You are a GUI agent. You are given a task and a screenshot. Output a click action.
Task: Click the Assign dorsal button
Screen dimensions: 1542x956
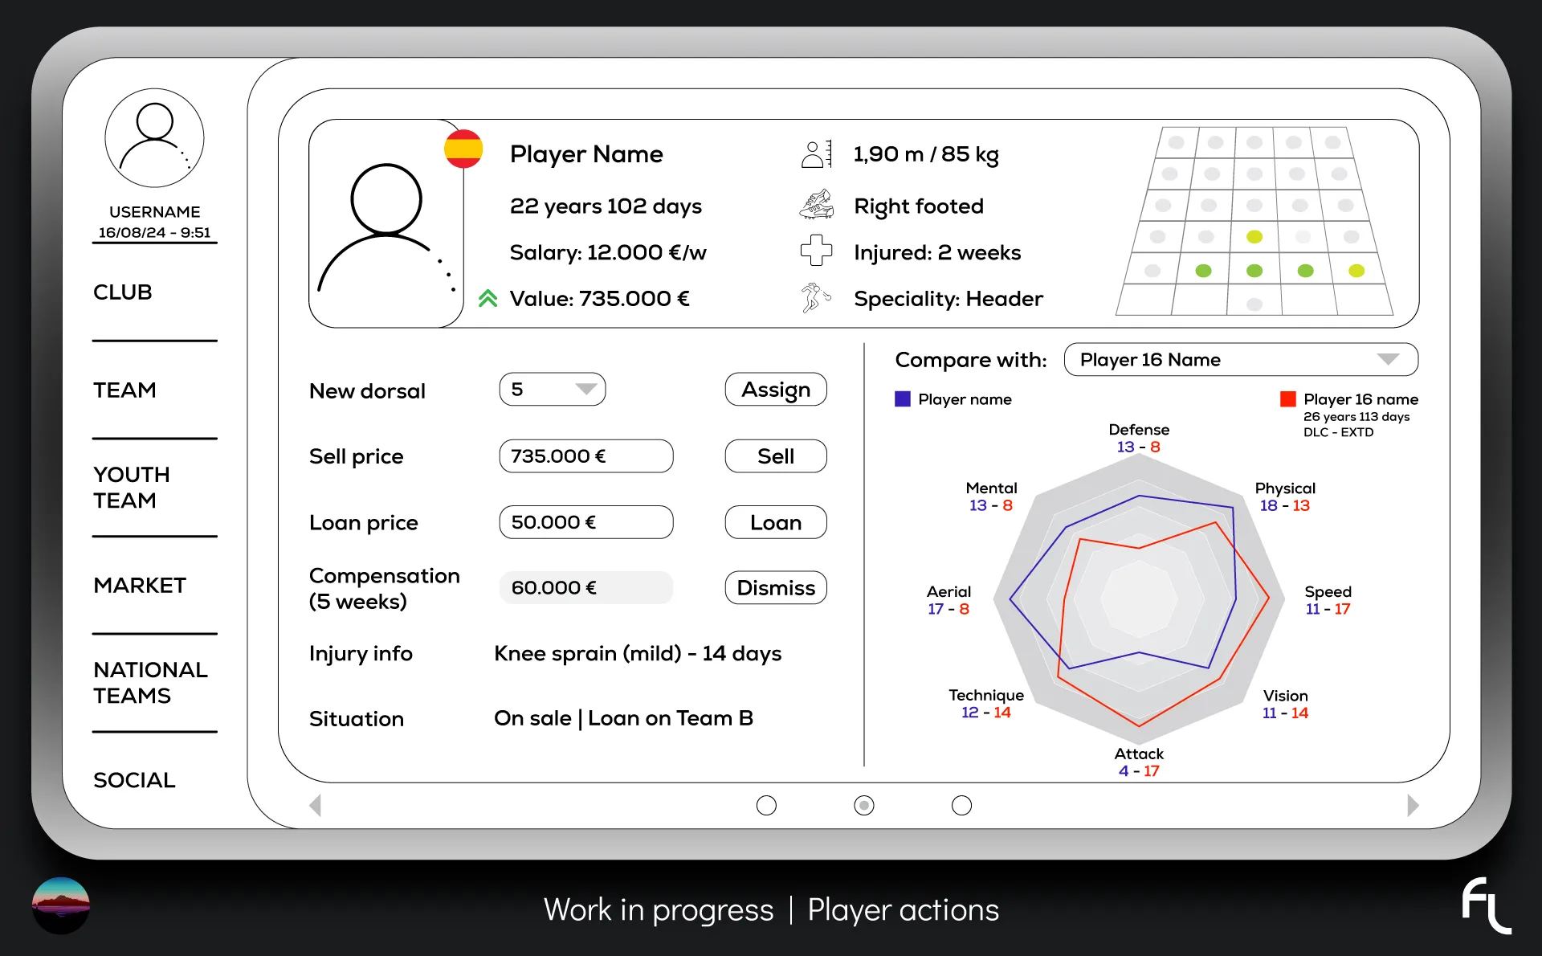tap(776, 390)
